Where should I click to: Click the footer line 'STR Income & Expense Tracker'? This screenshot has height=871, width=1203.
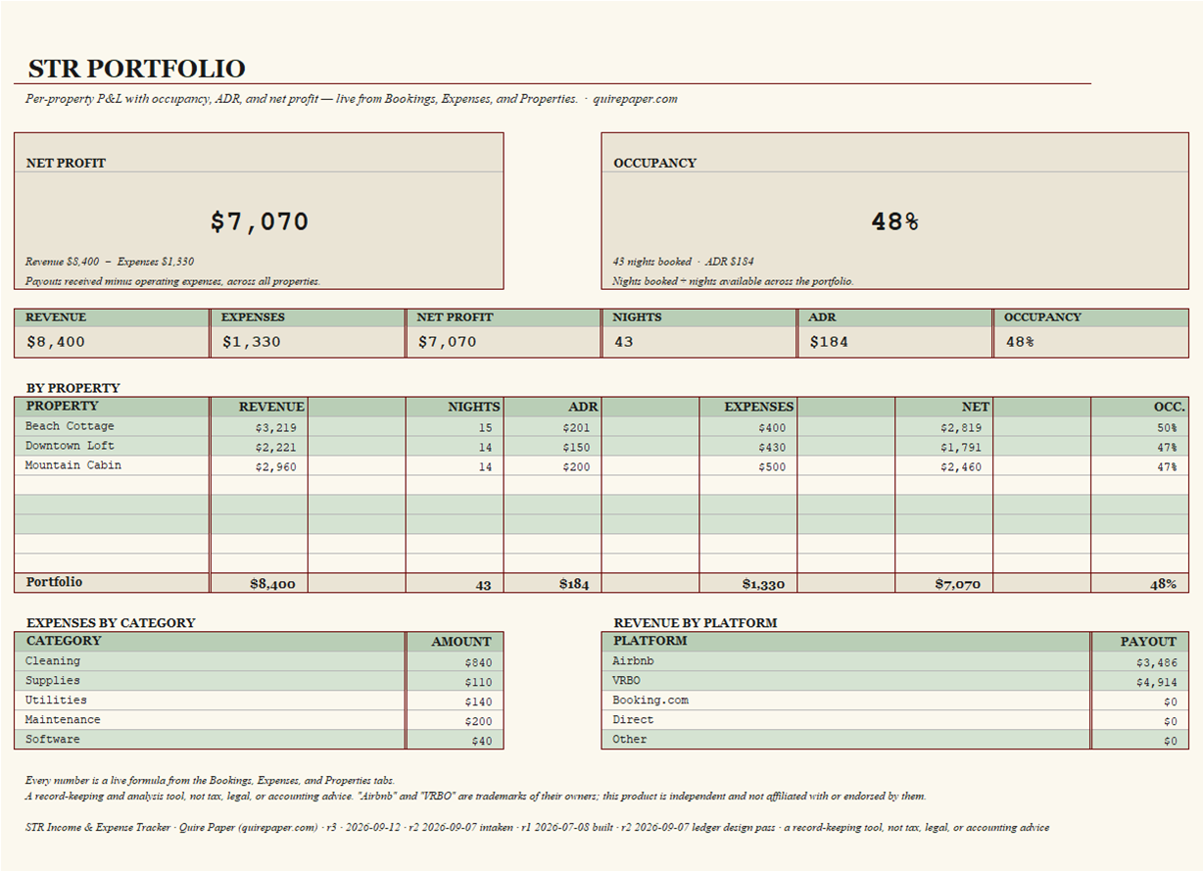(x=537, y=828)
